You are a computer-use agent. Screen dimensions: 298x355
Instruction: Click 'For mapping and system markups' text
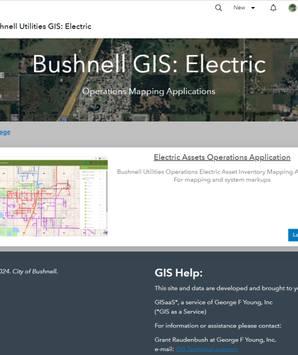(222, 180)
